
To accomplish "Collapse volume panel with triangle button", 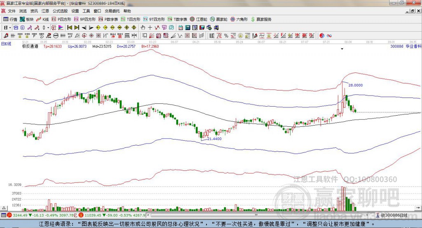I will click(x=4, y=208).
